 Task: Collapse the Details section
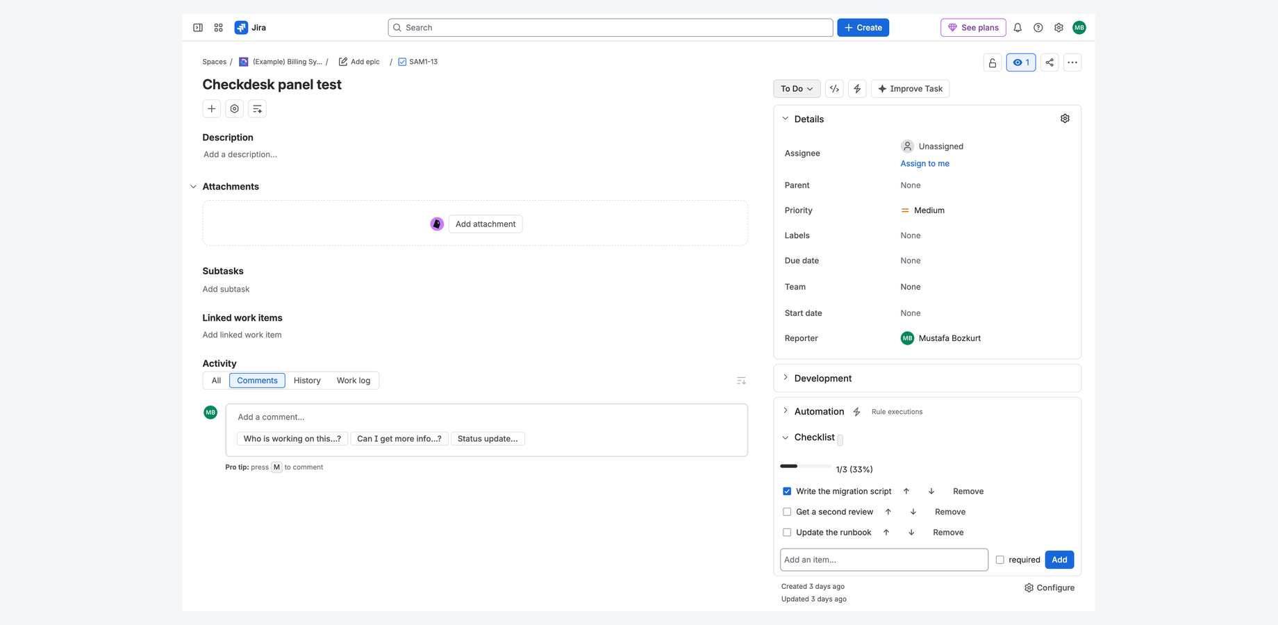(786, 119)
